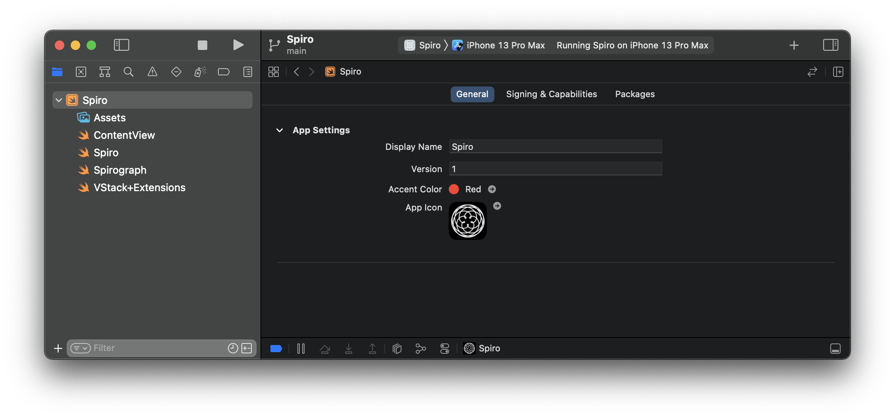Toggle recent files filter clock icon
This screenshot has height=418, width=895.
(233, 348)
